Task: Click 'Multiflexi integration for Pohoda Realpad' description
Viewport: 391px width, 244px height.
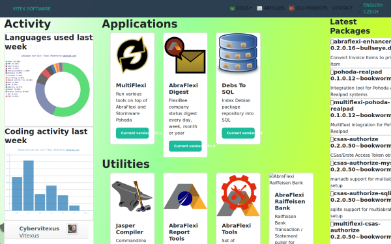Action: point(360,128)
